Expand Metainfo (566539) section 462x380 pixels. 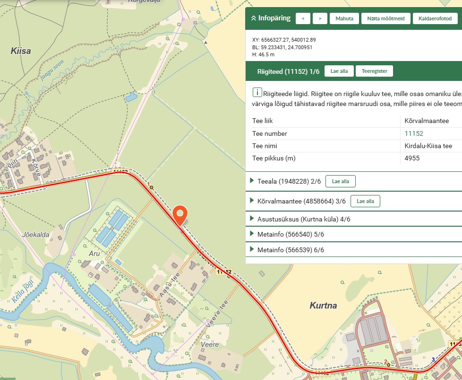tap(253, 249)
